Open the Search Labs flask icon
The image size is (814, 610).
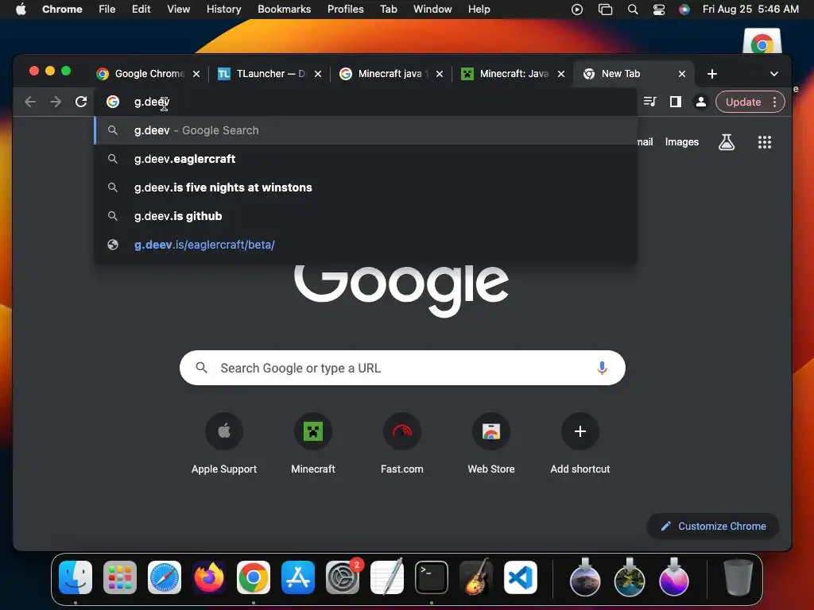coord(727,142)
